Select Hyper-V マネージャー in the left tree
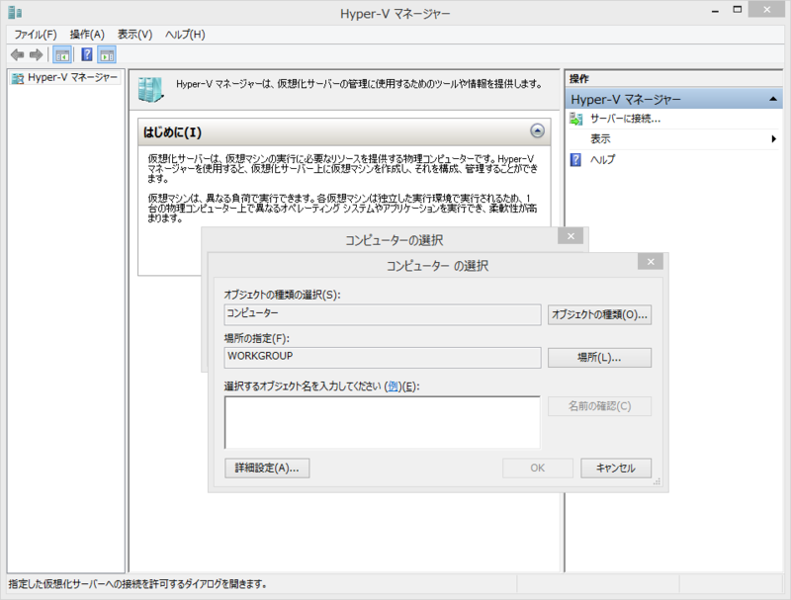Viewport: 791px width, 600px height. [x=62, y=77]
